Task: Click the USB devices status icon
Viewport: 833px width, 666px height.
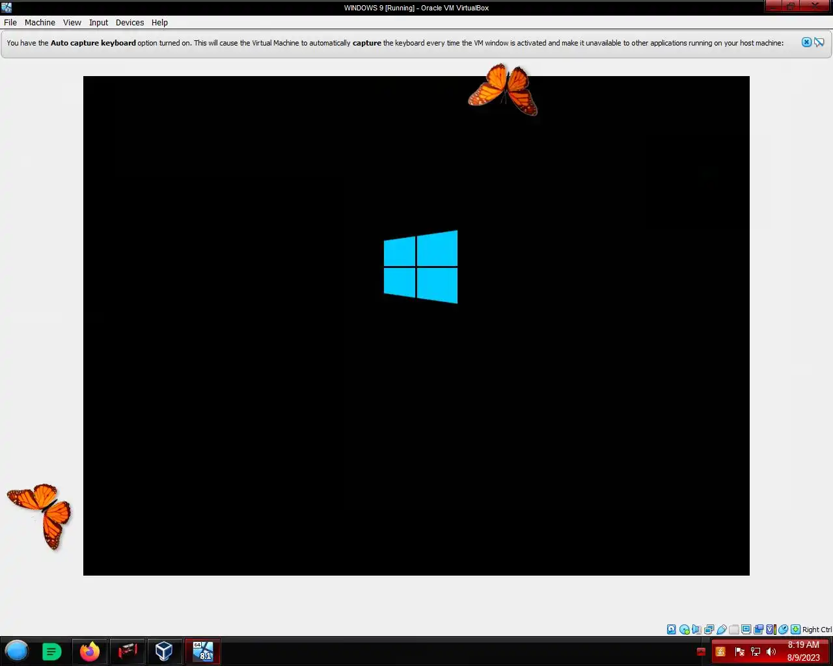Action: coord(721,630)
